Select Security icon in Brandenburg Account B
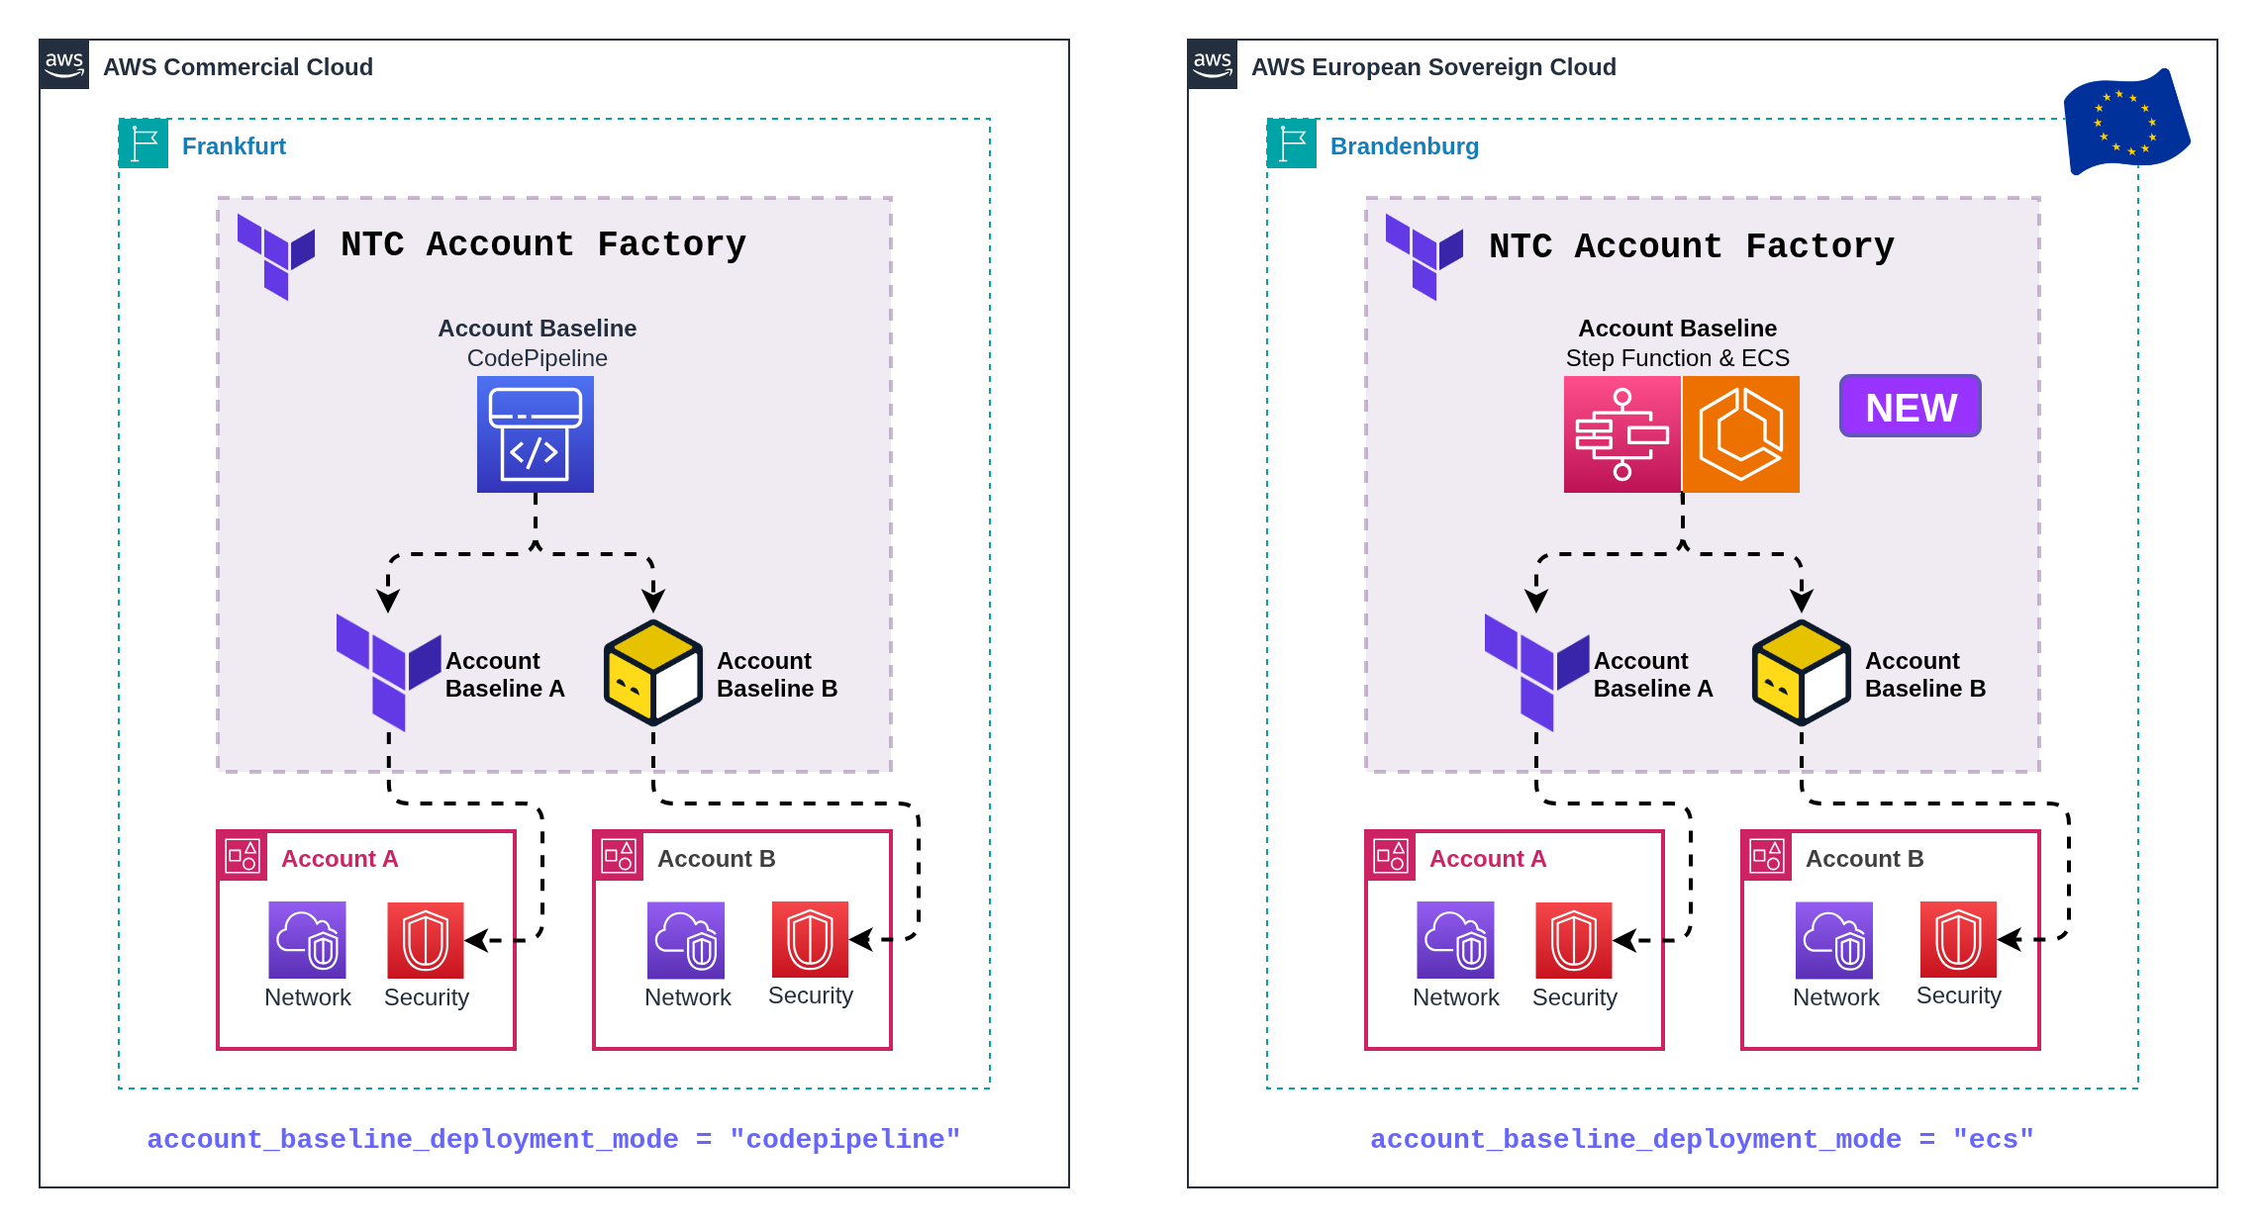2259x1229 pixels. [1959, 939]
